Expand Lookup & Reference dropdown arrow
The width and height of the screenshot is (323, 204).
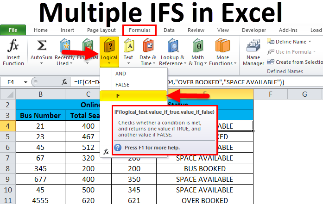185,63
